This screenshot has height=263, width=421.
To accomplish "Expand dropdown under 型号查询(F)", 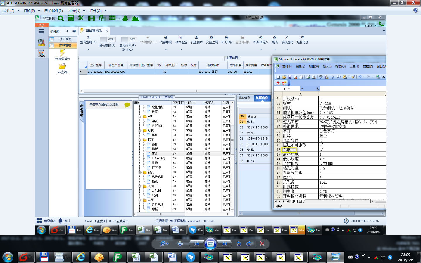I will pos(88,49).
